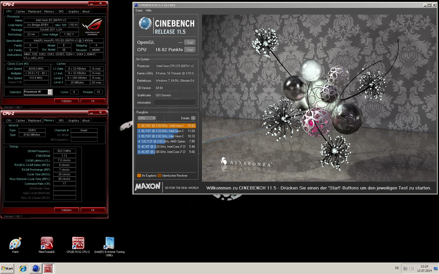439x274 pixels.
Task: Switch to Mainboard tab in top CPU-Z
Action: click(34, 11)
